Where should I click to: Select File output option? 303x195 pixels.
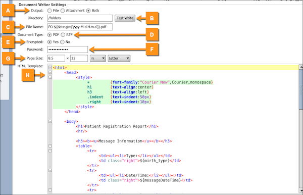(49, 11)
